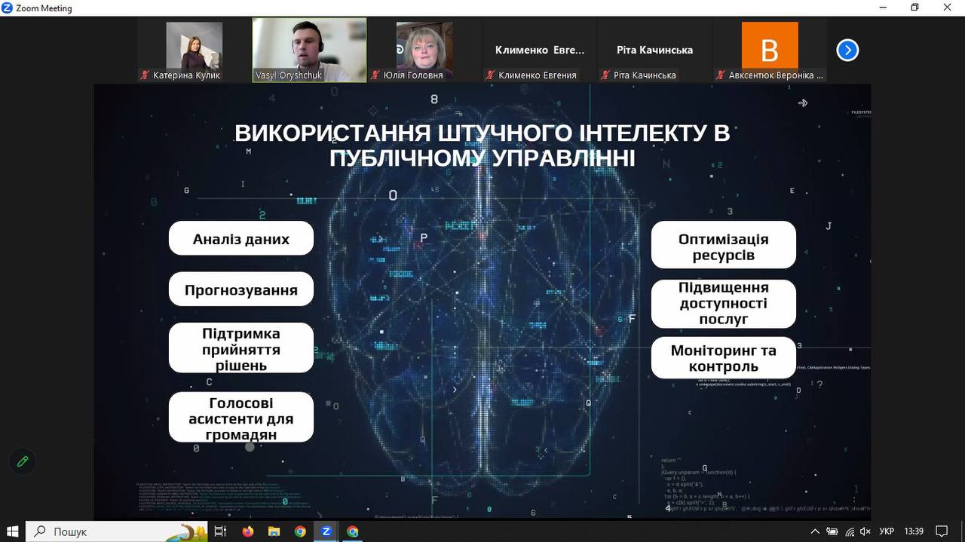Unmute the system volume speaker icon
Image resolution: width=965 pixels, height=542 pixels.
pos(866,531)
